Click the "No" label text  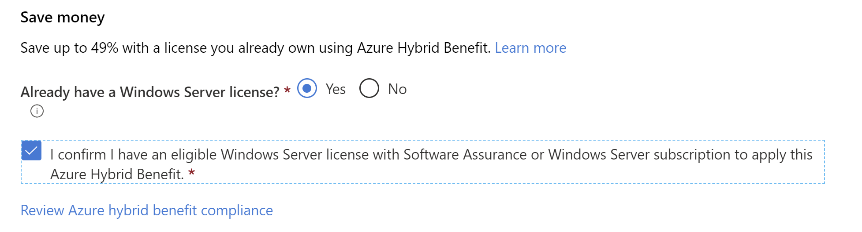click(x=397, y=89)
